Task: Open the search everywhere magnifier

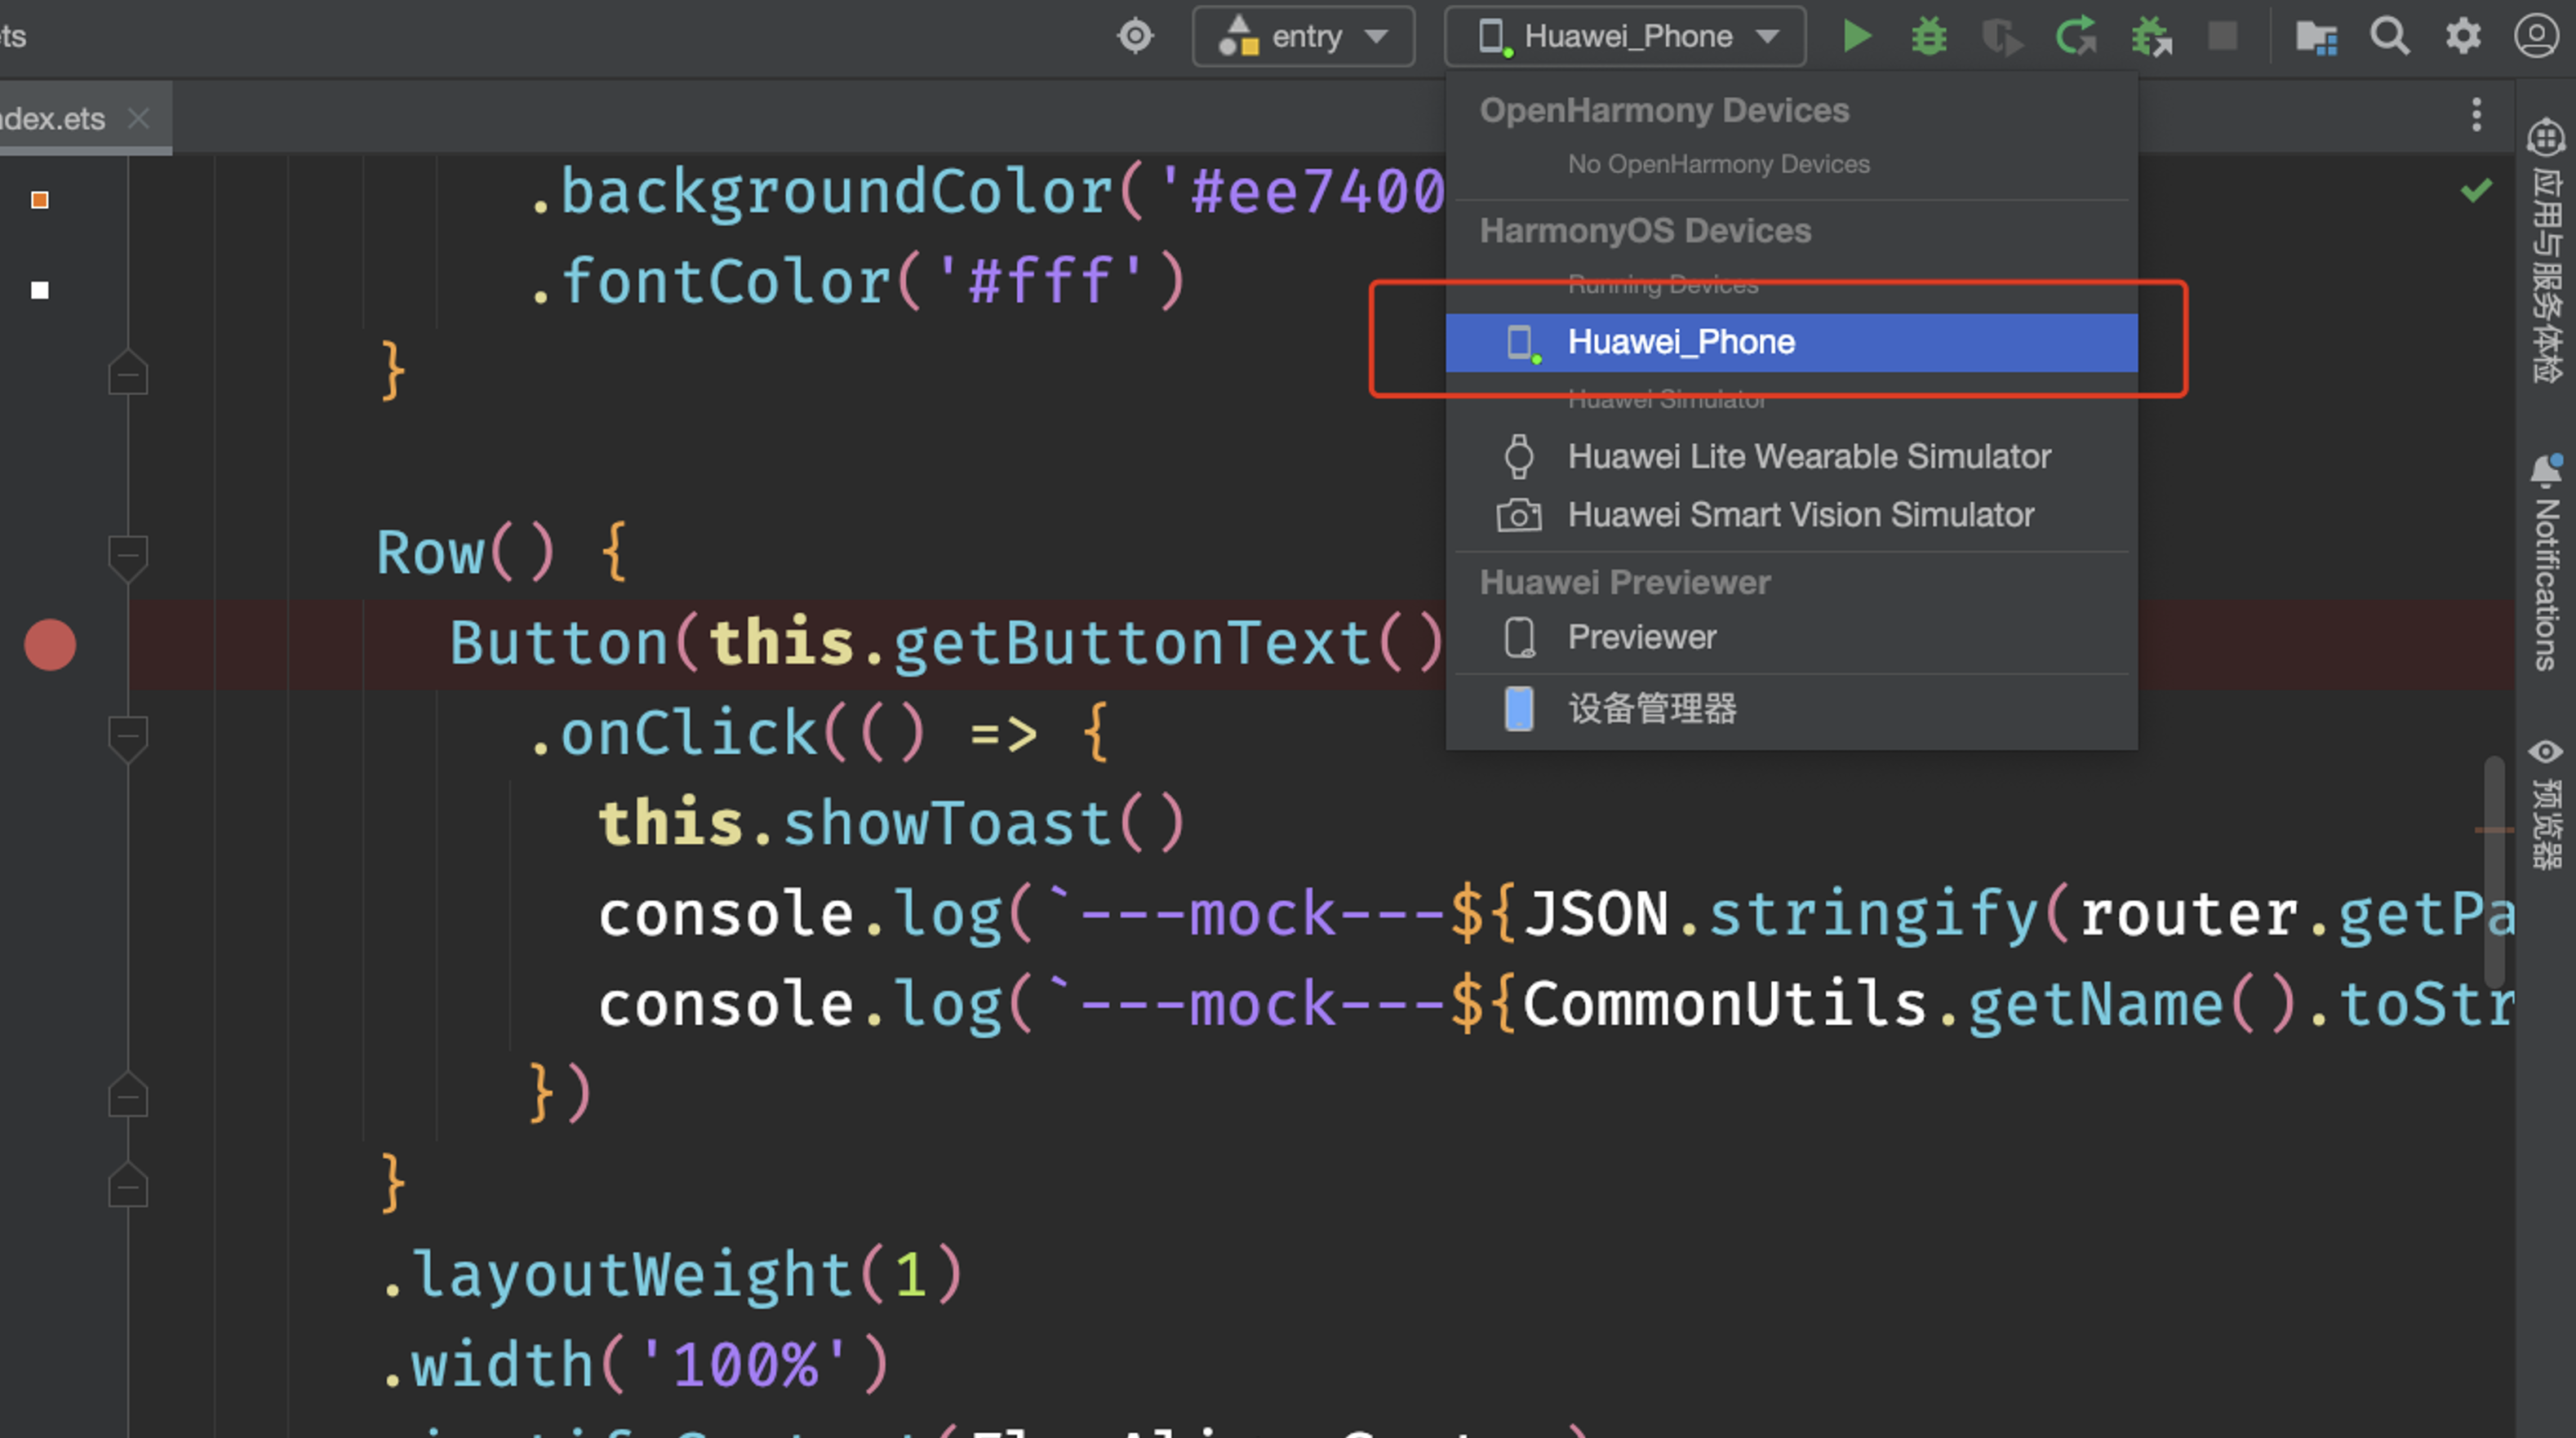Action: tap(2389, 36)
